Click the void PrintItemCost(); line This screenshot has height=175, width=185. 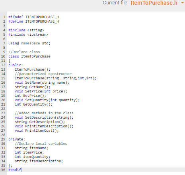(x=37, y=131)
